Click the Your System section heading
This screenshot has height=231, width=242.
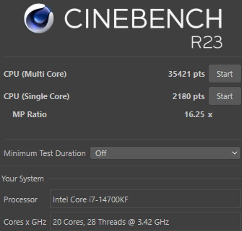[x=23, y=179]
